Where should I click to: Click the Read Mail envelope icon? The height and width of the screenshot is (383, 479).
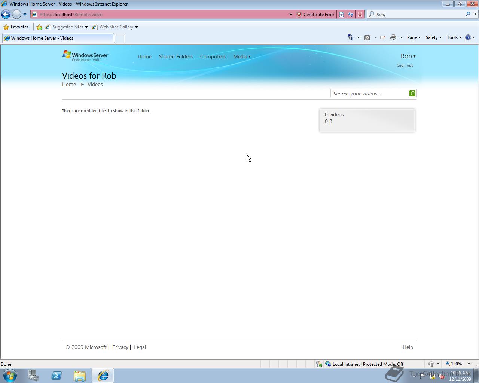[383, 37]
